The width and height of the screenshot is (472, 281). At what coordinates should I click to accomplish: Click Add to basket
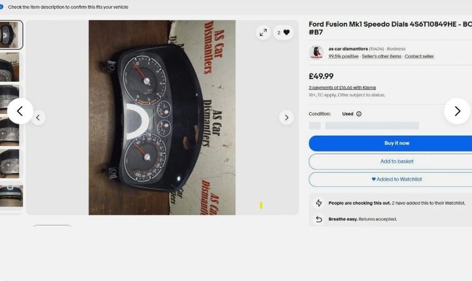[397, 161]
